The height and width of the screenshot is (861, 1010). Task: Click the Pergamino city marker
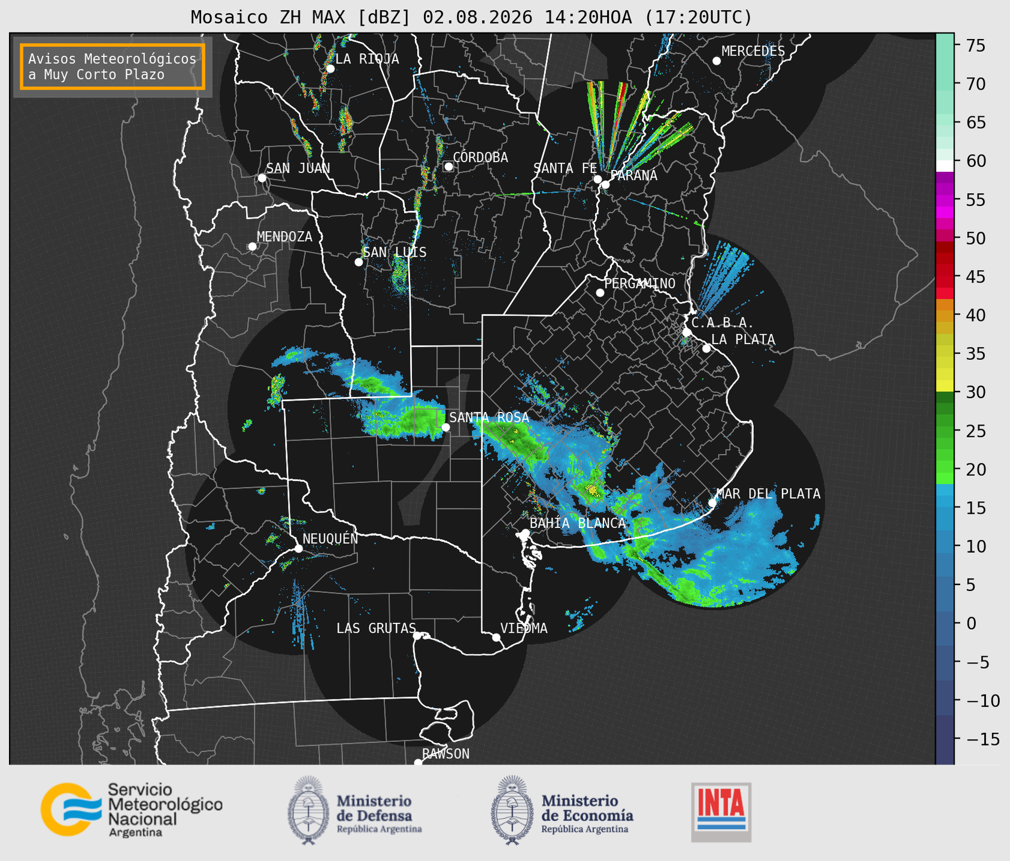tap(600, 293)
